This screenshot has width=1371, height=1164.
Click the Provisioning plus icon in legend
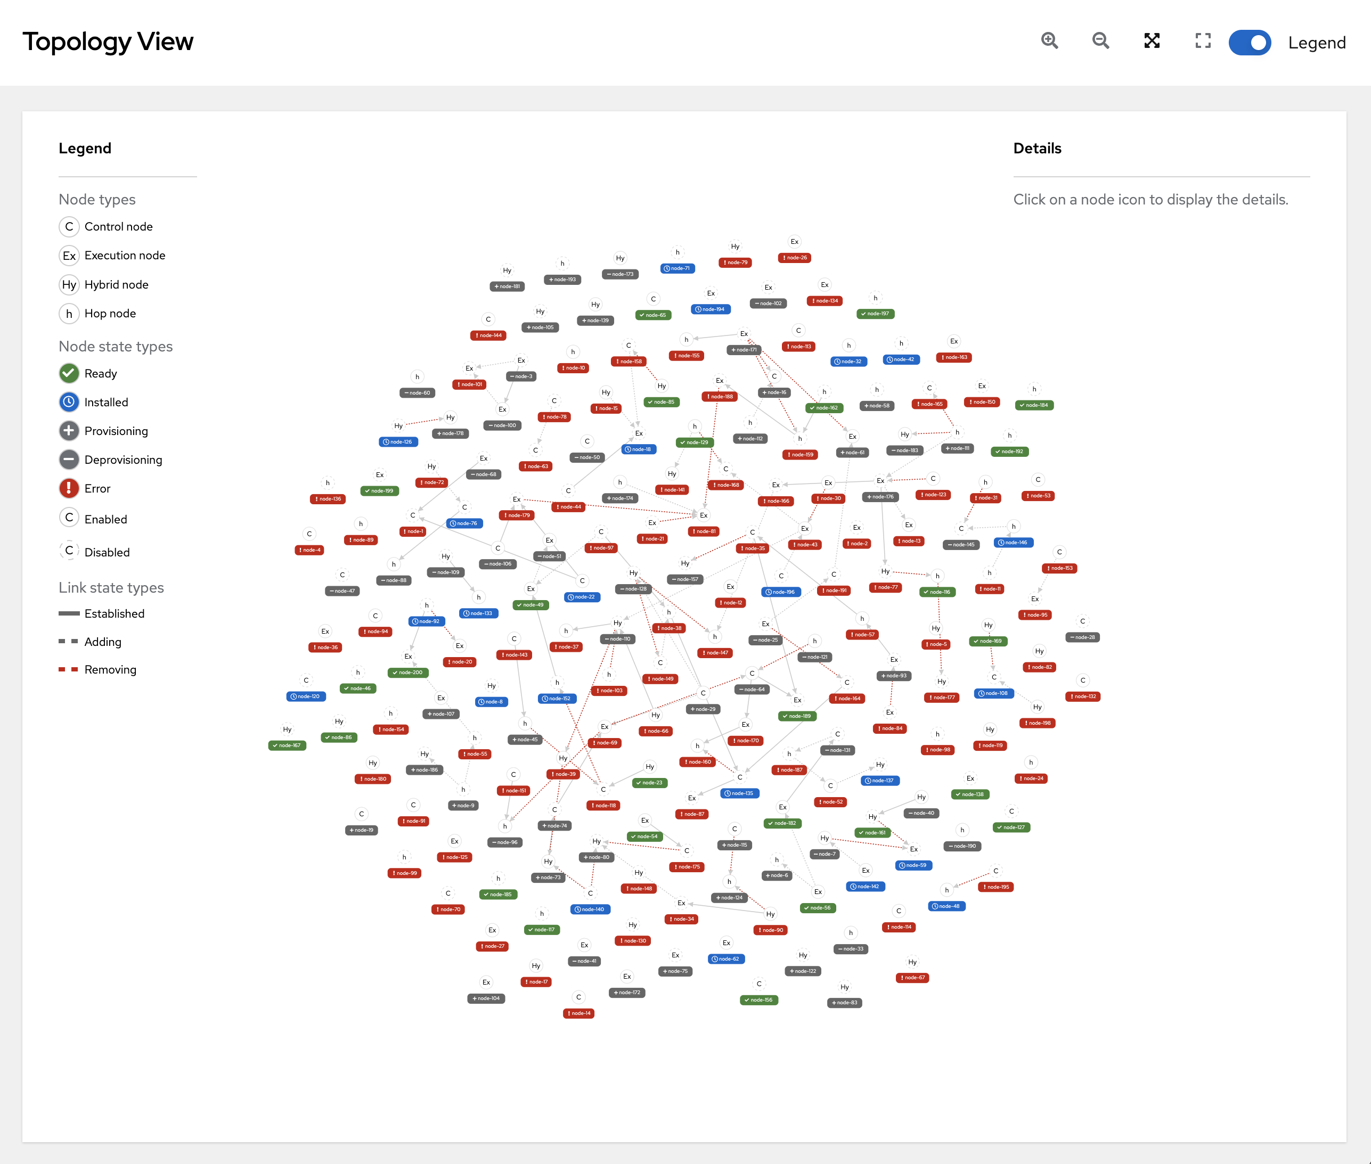[x=69, y=431]
